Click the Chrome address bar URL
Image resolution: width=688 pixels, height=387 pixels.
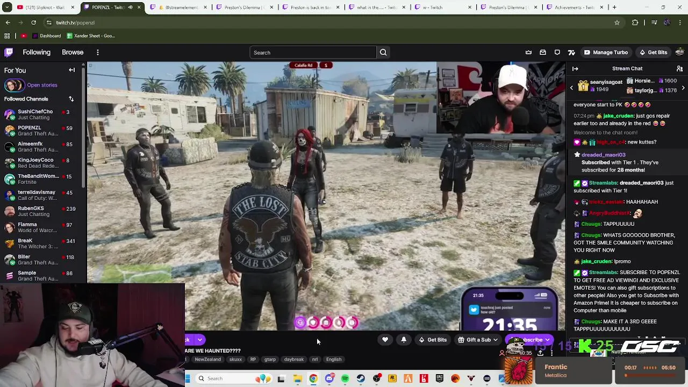pos(75,23)
